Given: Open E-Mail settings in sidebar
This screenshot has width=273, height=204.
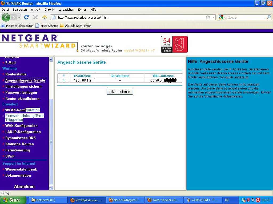Looking at the screenshot, I should [x=10, y=63].
